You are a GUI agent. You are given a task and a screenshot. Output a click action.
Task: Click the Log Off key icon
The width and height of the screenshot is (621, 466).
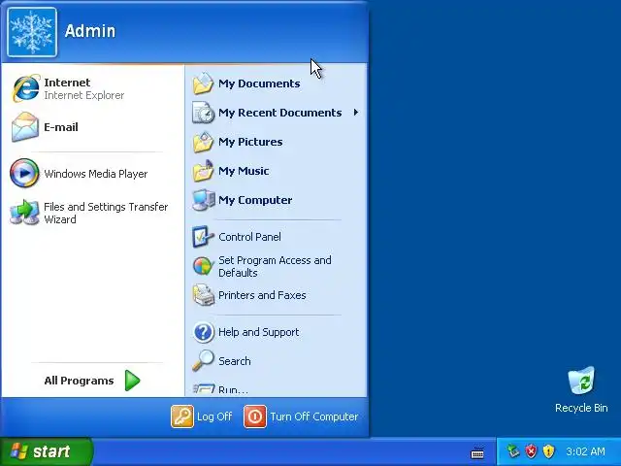point(182,416)
